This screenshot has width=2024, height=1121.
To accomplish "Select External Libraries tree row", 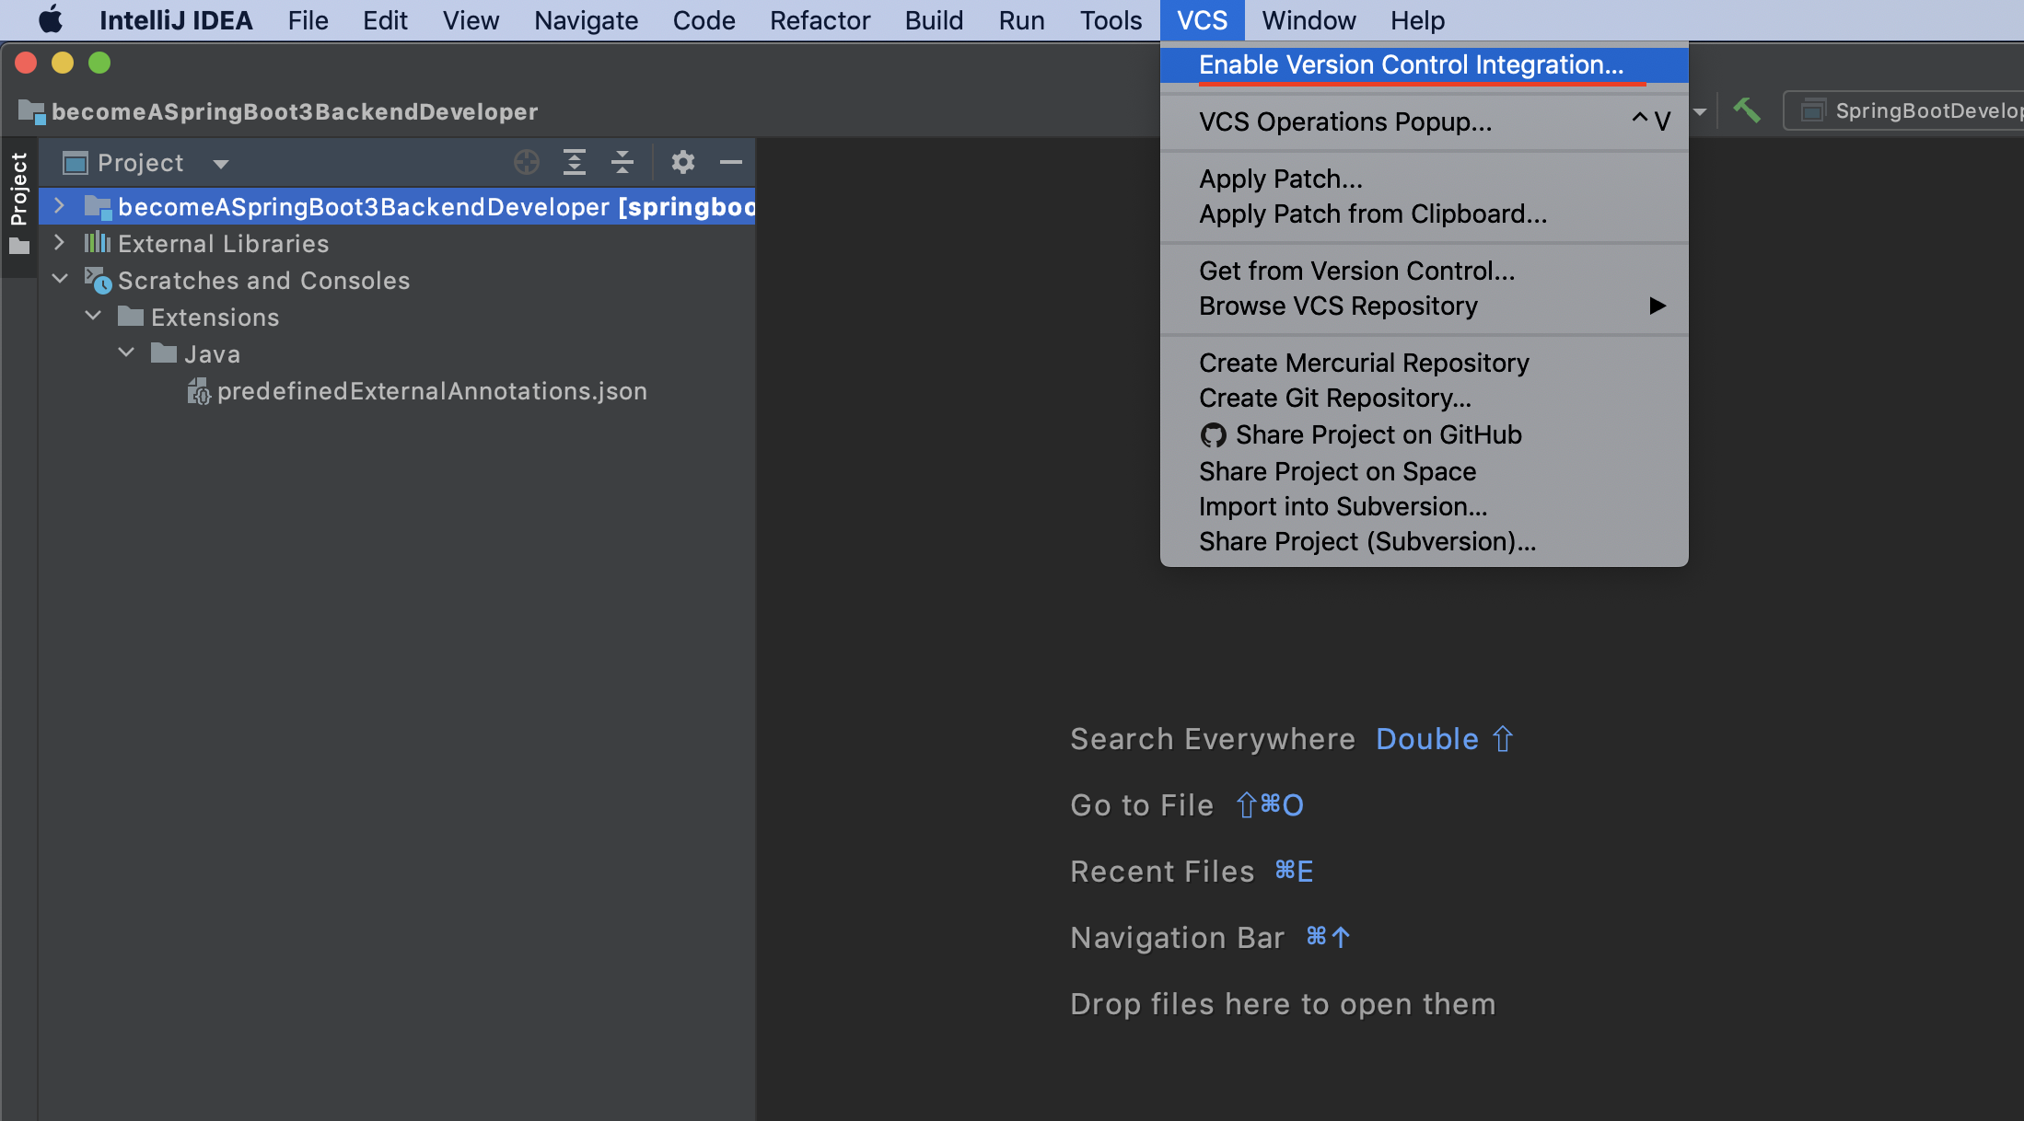I will click(x=397, y=243).
